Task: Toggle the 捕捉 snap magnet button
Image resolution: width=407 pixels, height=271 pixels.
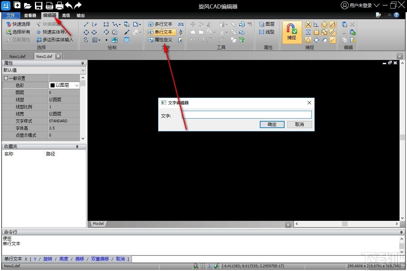Action: [292, 32]
